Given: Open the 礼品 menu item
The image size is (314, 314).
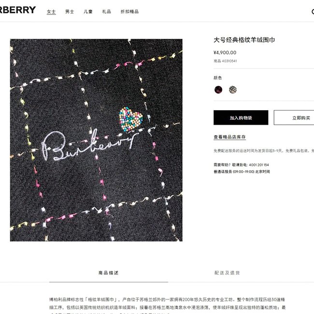Looking at the screenshot, I should pyautogui.click(x=107, y=12).
